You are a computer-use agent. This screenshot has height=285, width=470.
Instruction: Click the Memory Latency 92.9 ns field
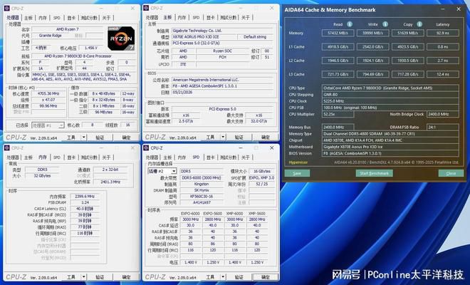443,33
